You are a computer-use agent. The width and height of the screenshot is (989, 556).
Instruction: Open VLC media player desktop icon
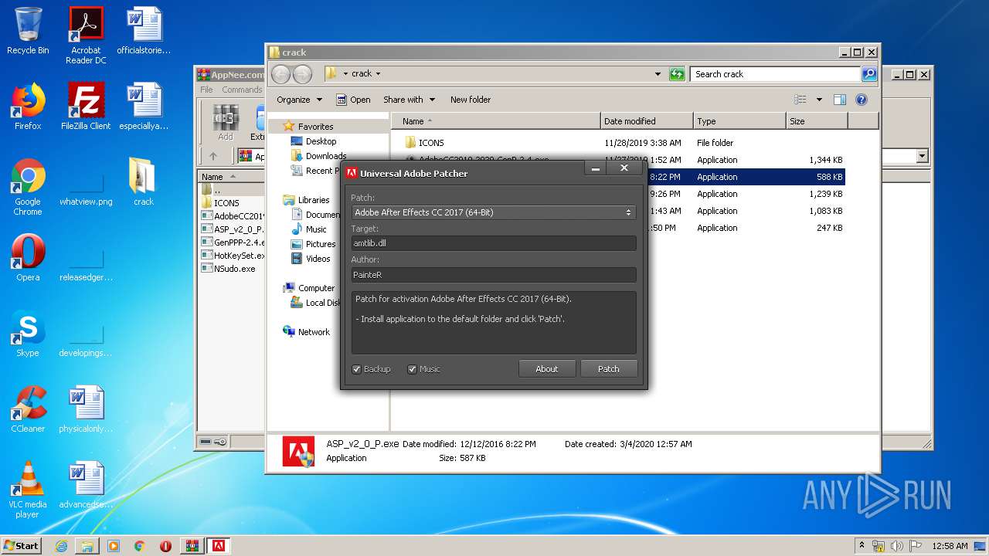click(x=28, y=490)
